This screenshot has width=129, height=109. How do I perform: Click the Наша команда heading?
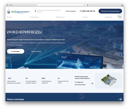coord(15,99)
